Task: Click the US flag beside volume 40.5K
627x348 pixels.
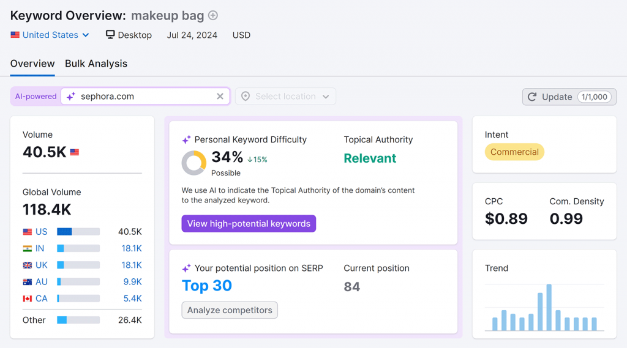Action: [75, 152]
